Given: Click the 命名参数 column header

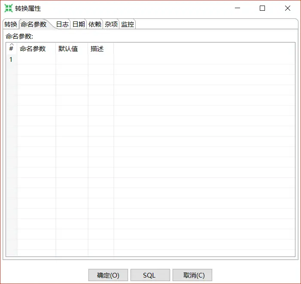Looking at the screenshot, I should pyautogui.click(x=36, y=48).
